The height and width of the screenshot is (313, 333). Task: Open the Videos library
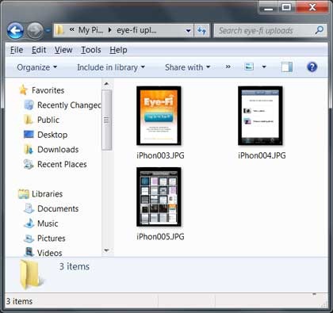[50, 253]
